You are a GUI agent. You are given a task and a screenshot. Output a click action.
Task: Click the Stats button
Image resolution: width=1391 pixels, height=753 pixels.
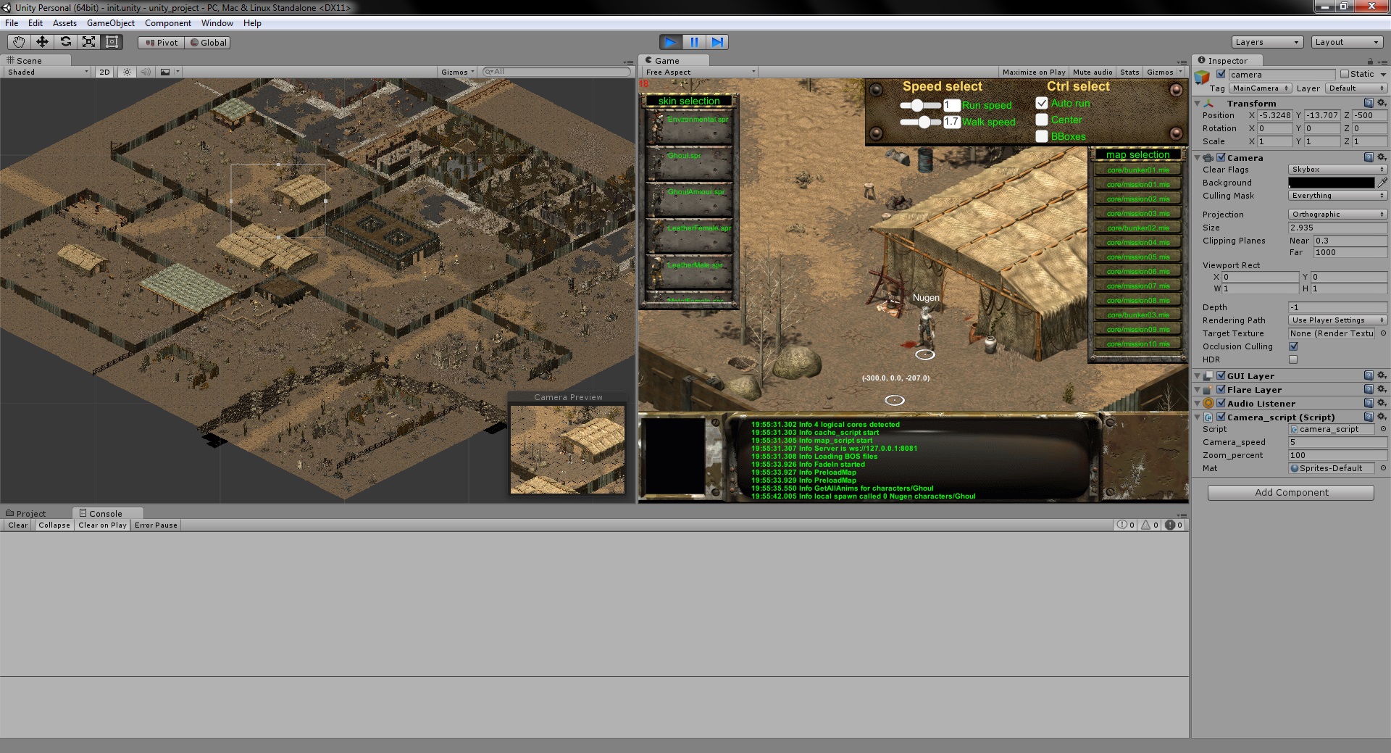click(x=1129, y=72)
